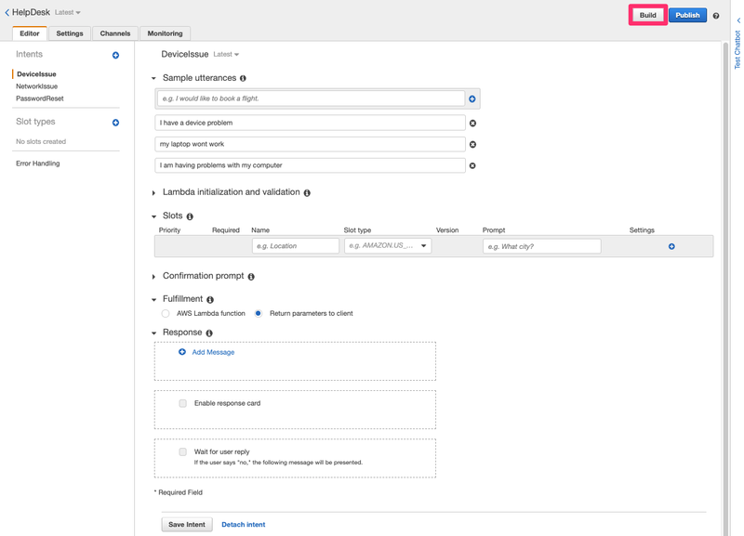Image resolution: width=744 pixels, height=536 pixels.
Task: Check Enable response card box
Action: point(182,403)
